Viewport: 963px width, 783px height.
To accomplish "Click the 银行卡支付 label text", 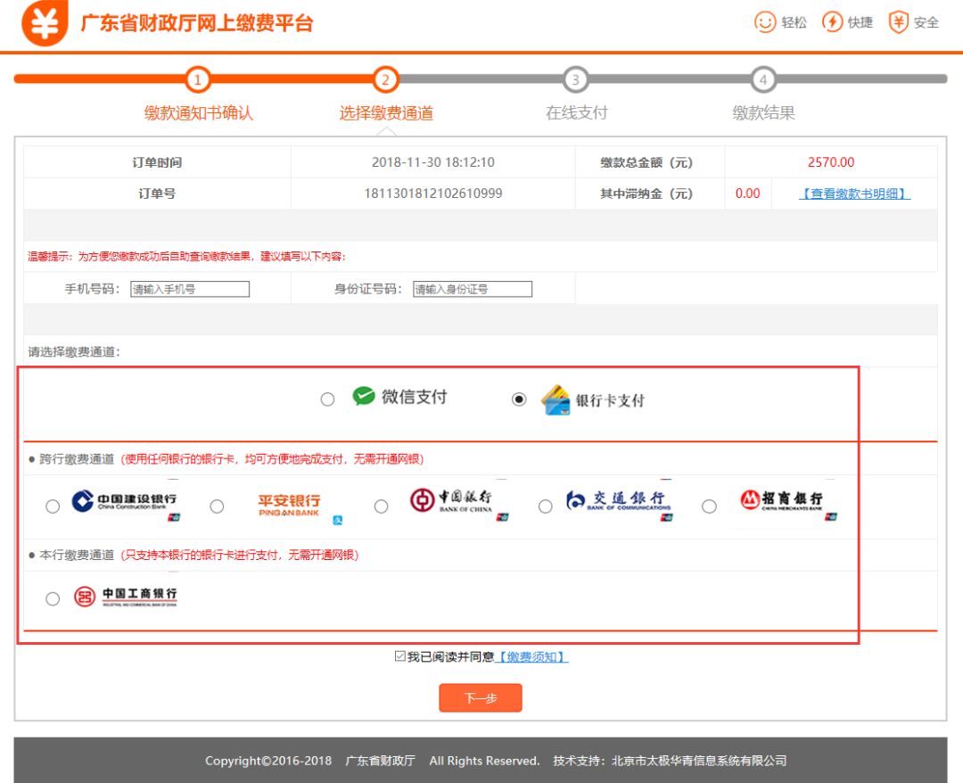I will pos(610,400).
